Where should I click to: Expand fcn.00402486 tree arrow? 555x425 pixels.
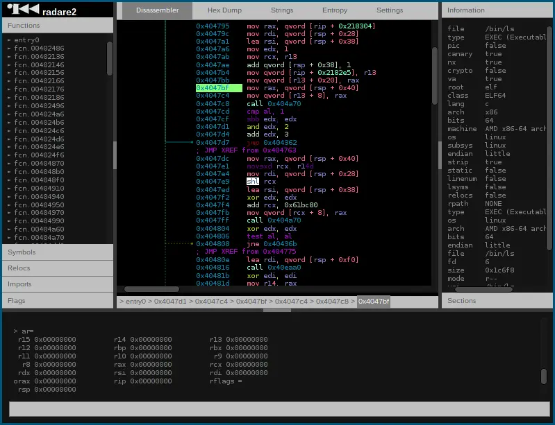pyautogui.click(x=9, y=49)
